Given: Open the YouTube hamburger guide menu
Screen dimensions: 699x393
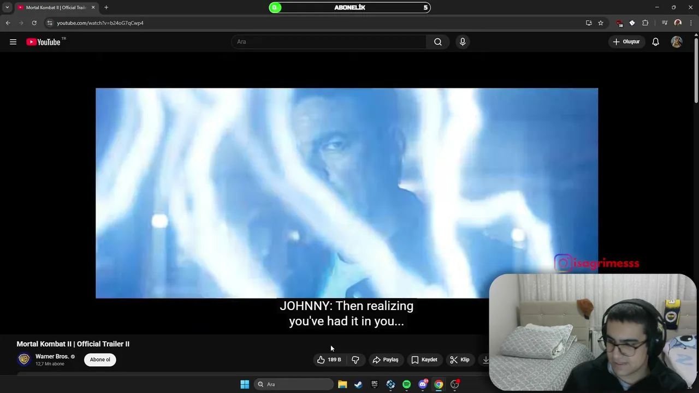Looking at the screenshot, I should (x=13, y=42).
